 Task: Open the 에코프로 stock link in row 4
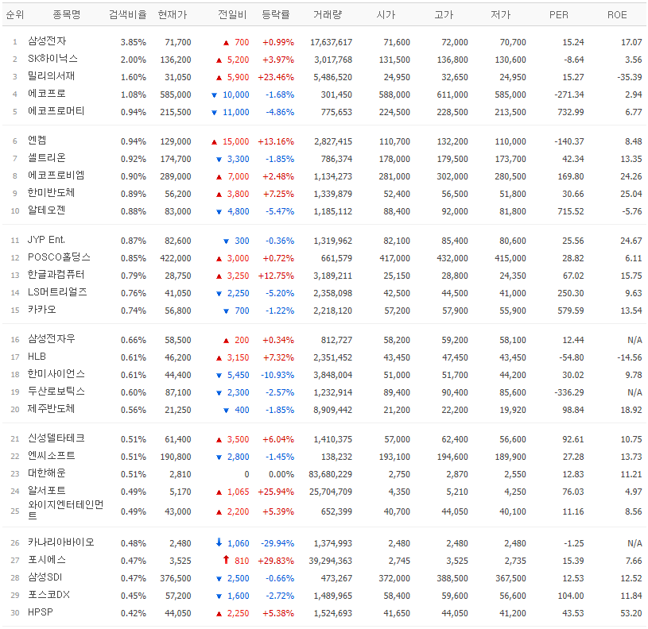coord(47,94)
